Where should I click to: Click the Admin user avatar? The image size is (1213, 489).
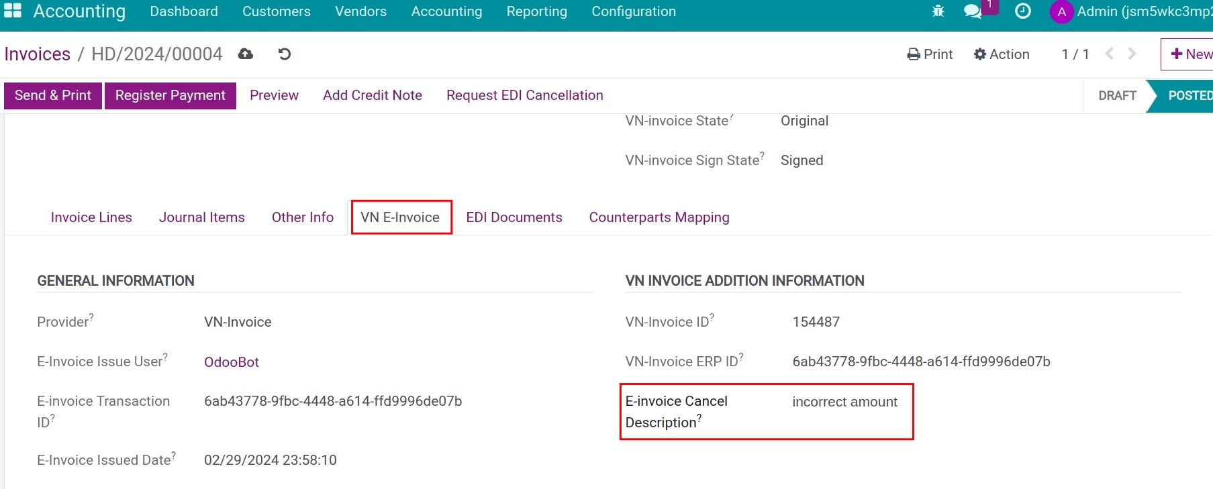pos(1061,12)
